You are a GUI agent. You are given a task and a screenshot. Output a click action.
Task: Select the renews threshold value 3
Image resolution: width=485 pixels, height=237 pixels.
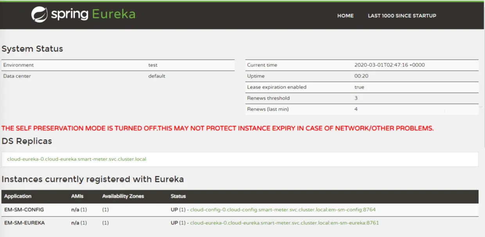pyautogui.click(x=356, y=98)
